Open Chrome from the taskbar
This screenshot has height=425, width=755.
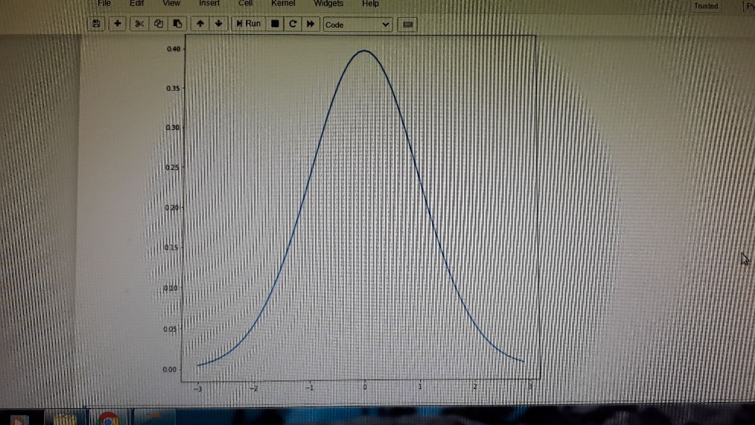(108, 418)
